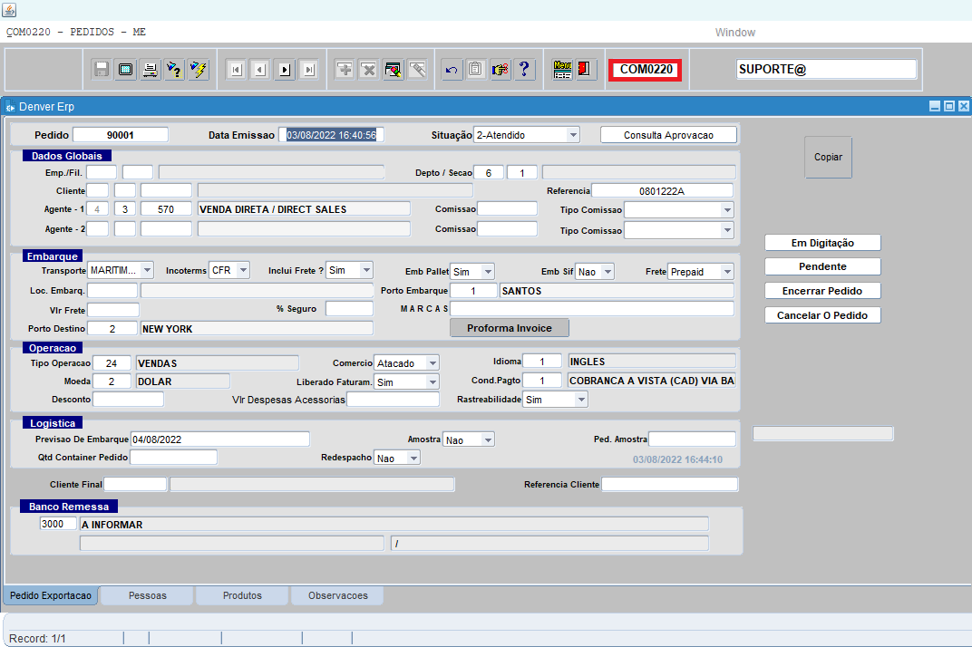Click the screen/monitor toolbar icon

(125, 69)
